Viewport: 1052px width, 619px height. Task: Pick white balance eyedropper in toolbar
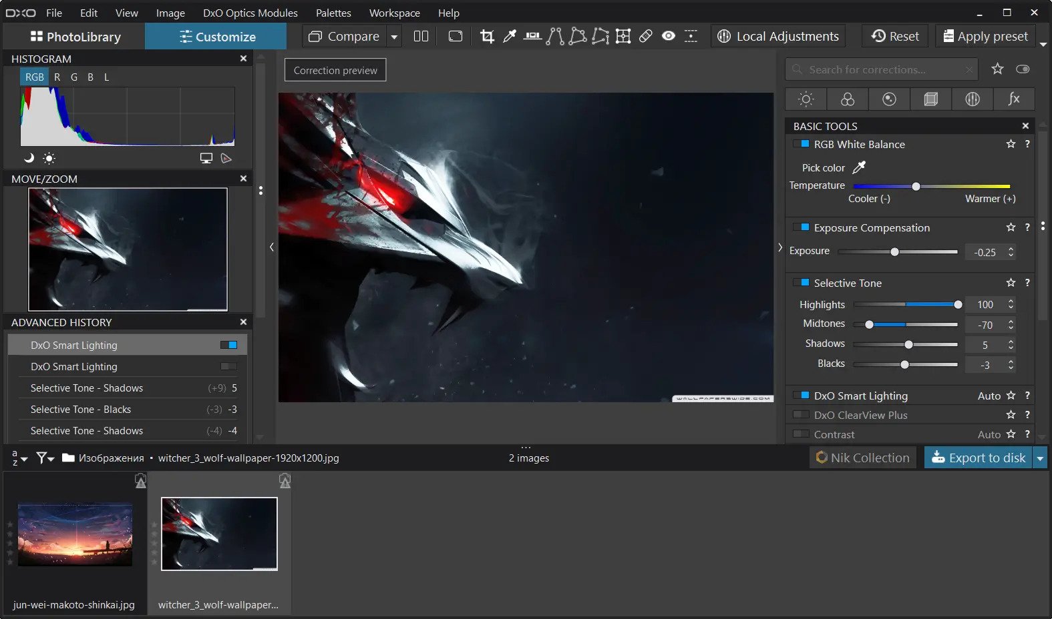(510, 36)
